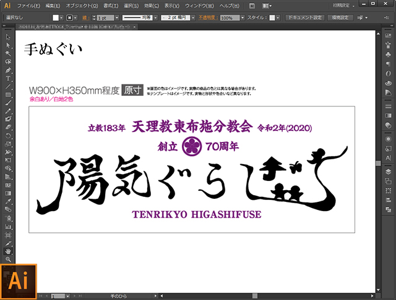Open the fill color dropdown arrow
Screen dimensions: 396x300
point(61,18)
